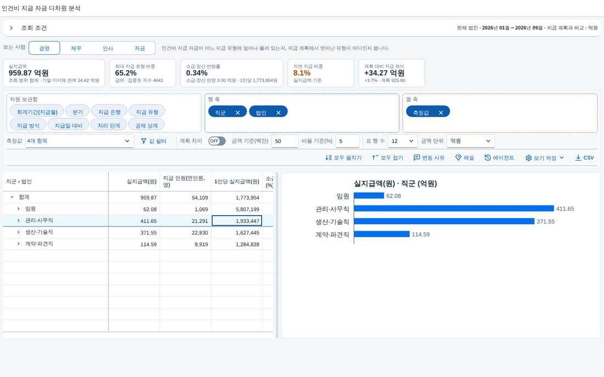This screenshot has width=604, height=377.
Task: Click the 계약·파견직 chart bar
Action: 382,234
